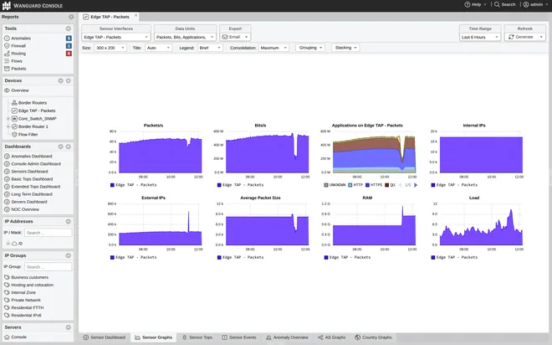Open Residential FTTH IP group
Viewport: 552px width, 345px height.
coord(28,308)
